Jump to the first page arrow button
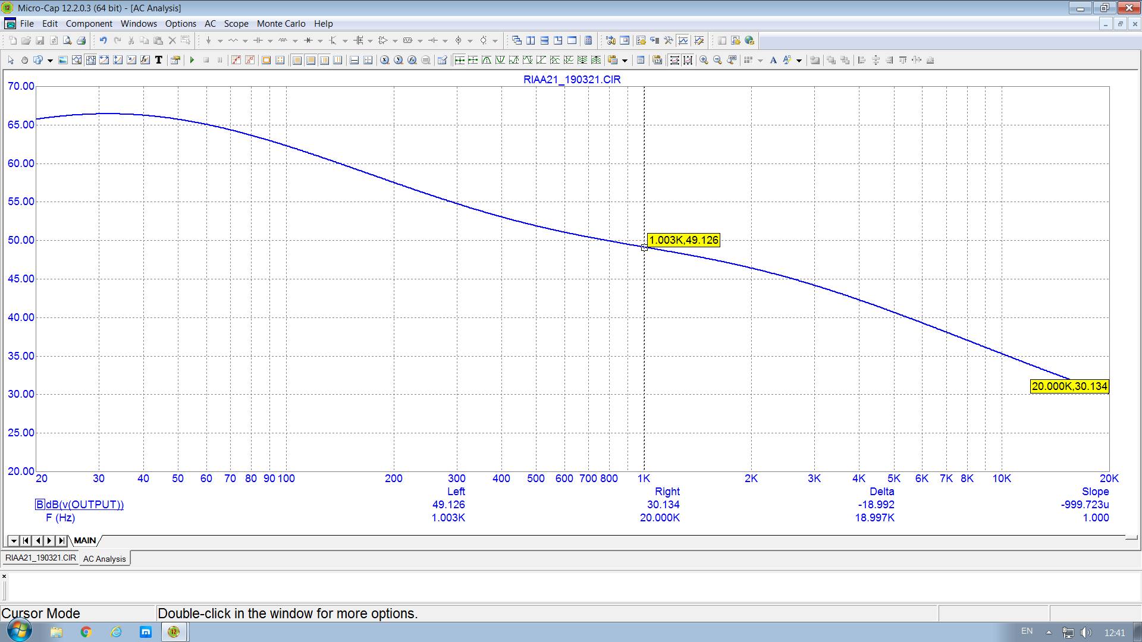 [x=26, y=540]
